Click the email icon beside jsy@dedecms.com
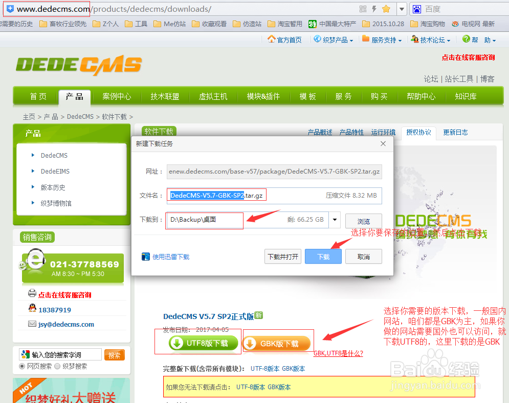The image size is (509, 403). [x=32, y=324]
